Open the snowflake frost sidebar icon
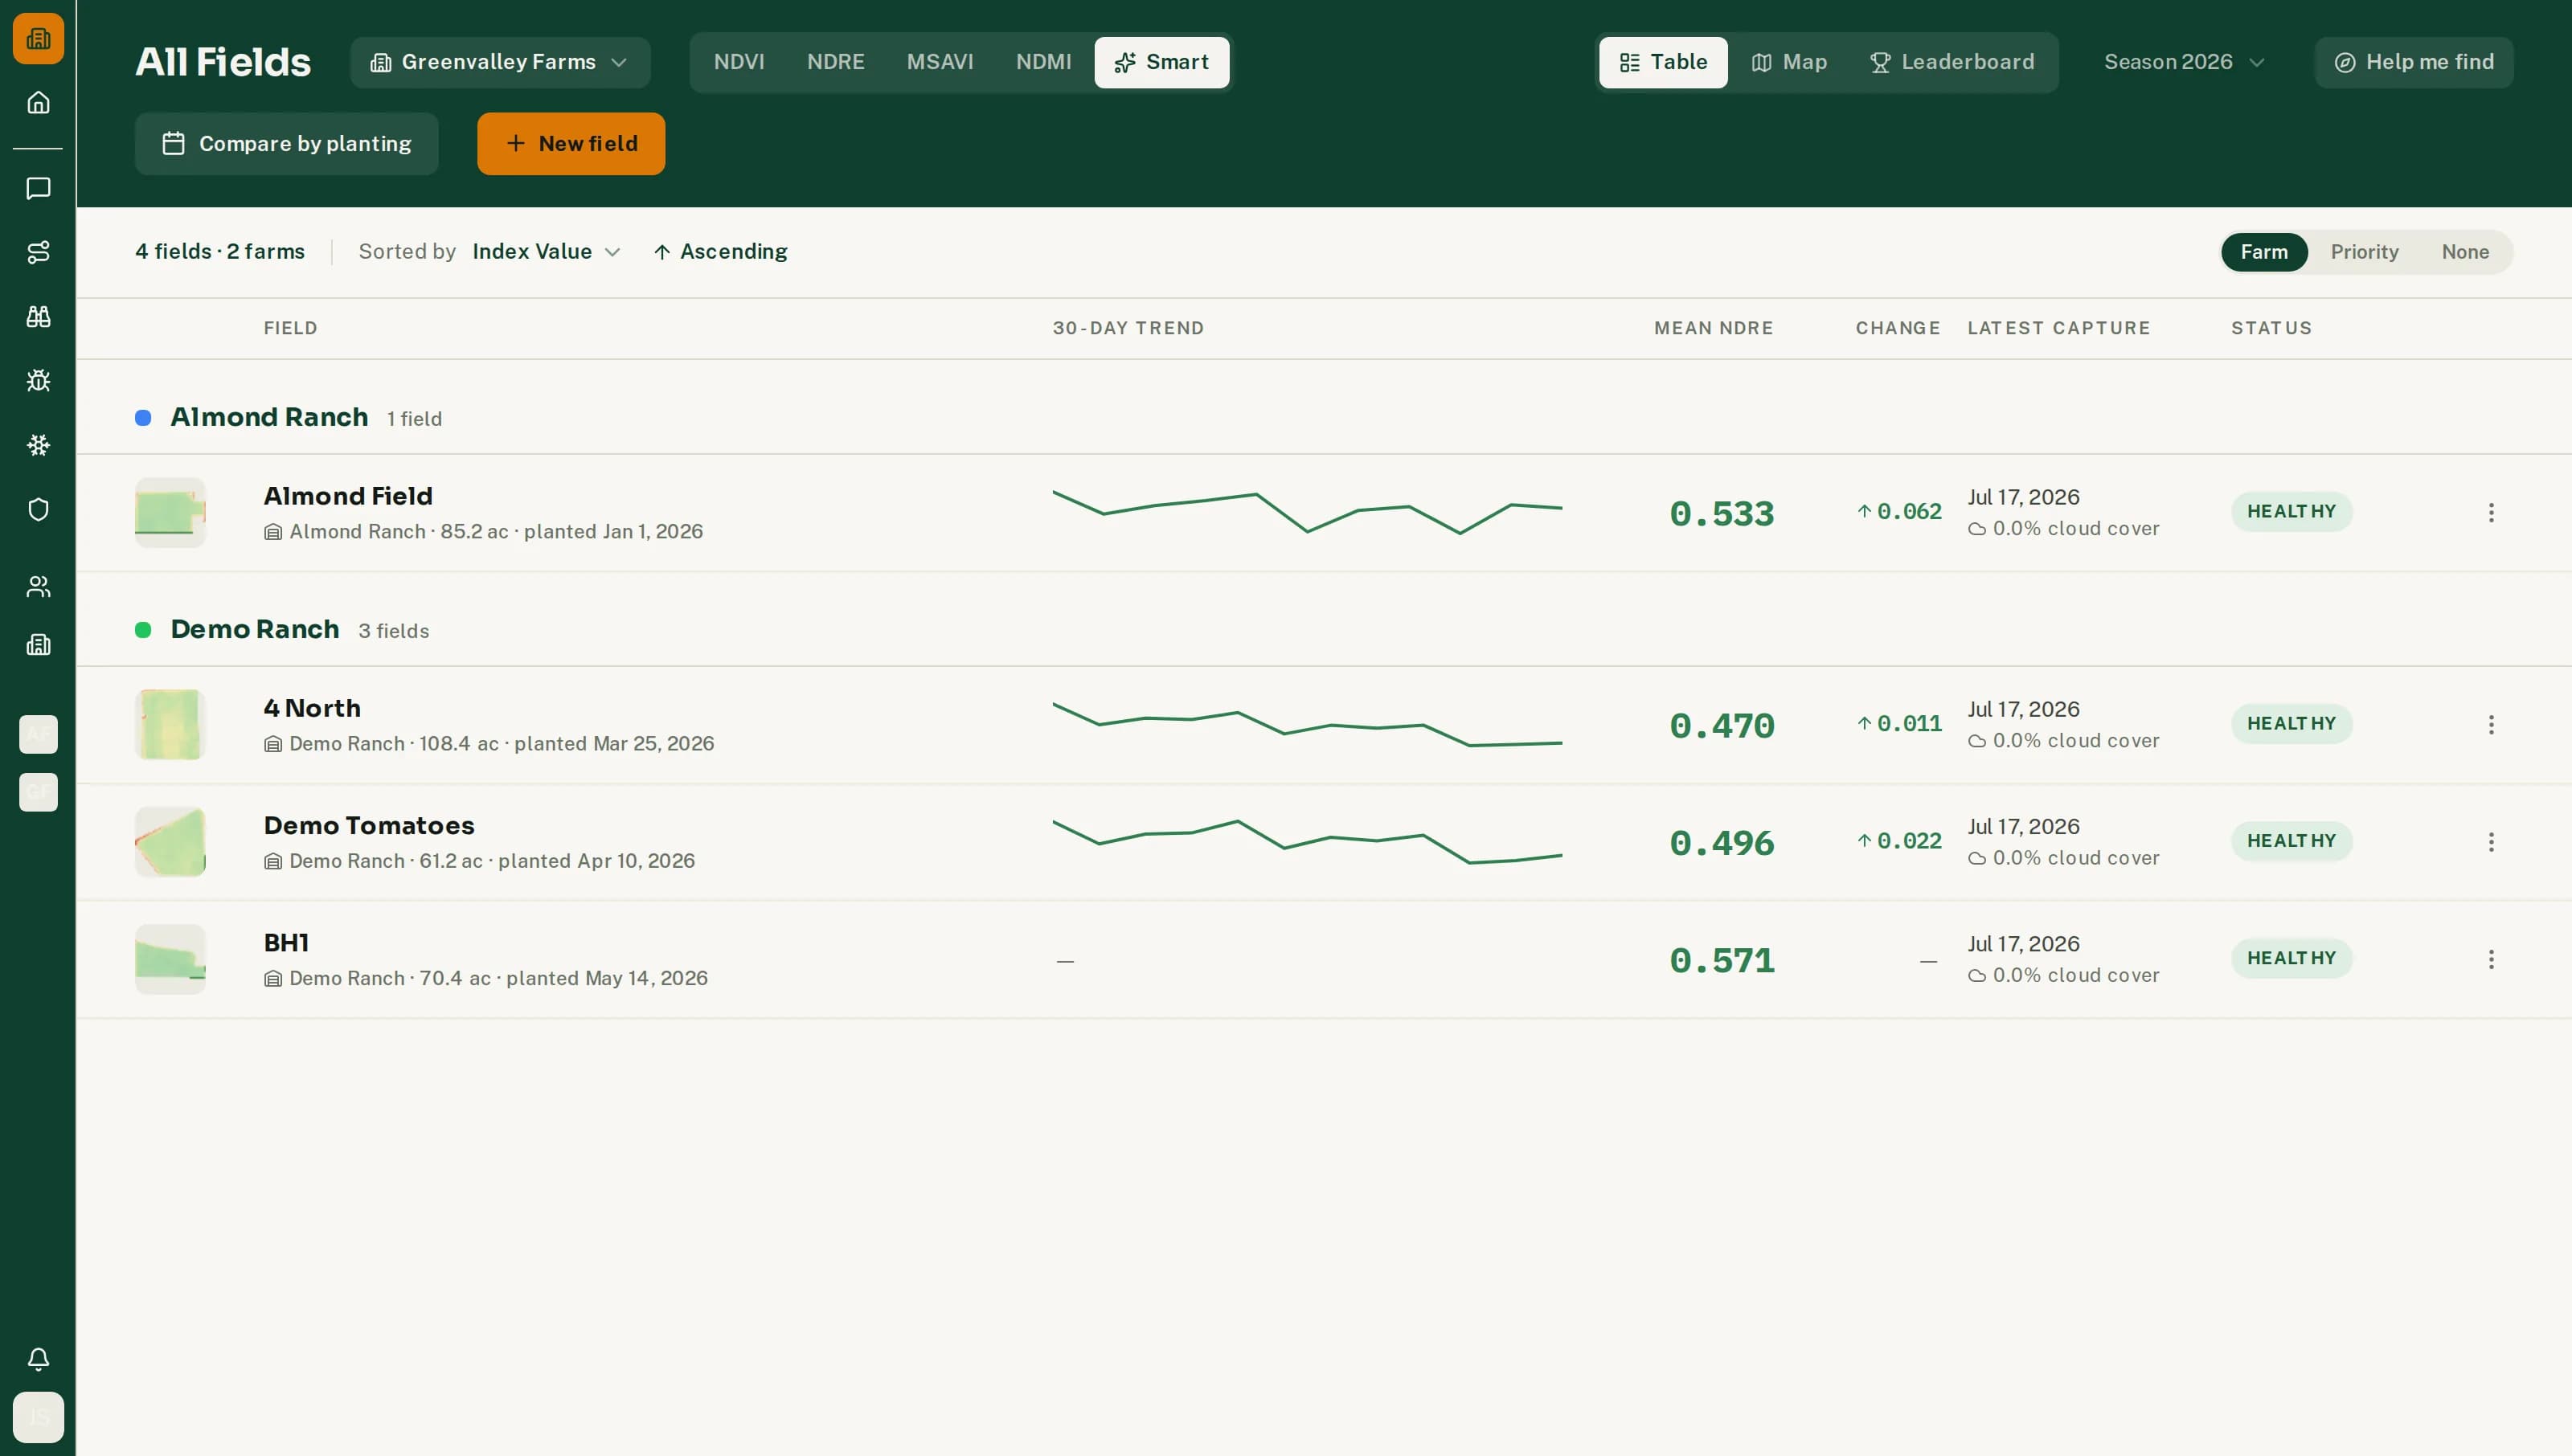 point(38,445)
